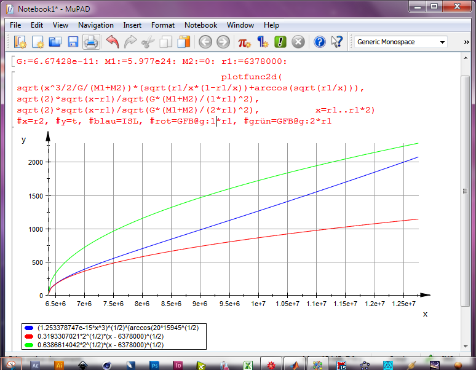This screenshot has width=476, height=370.
Task: Open the Notebook menu
Action: click(200, 25)
